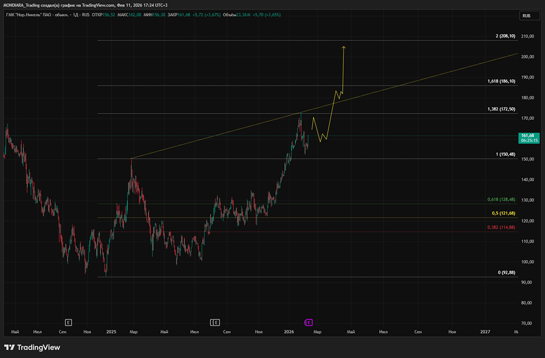Click the TradingView logo
The width and height of the screenshot is (545, 358).
[x=32, y=347]
